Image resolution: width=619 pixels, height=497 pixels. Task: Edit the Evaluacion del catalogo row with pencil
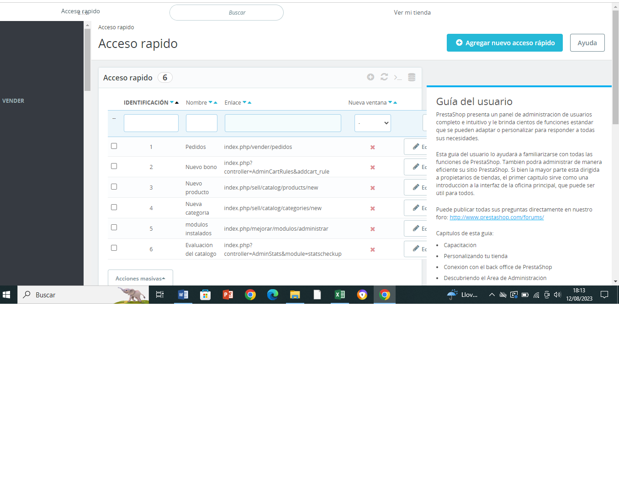(416, 249)
